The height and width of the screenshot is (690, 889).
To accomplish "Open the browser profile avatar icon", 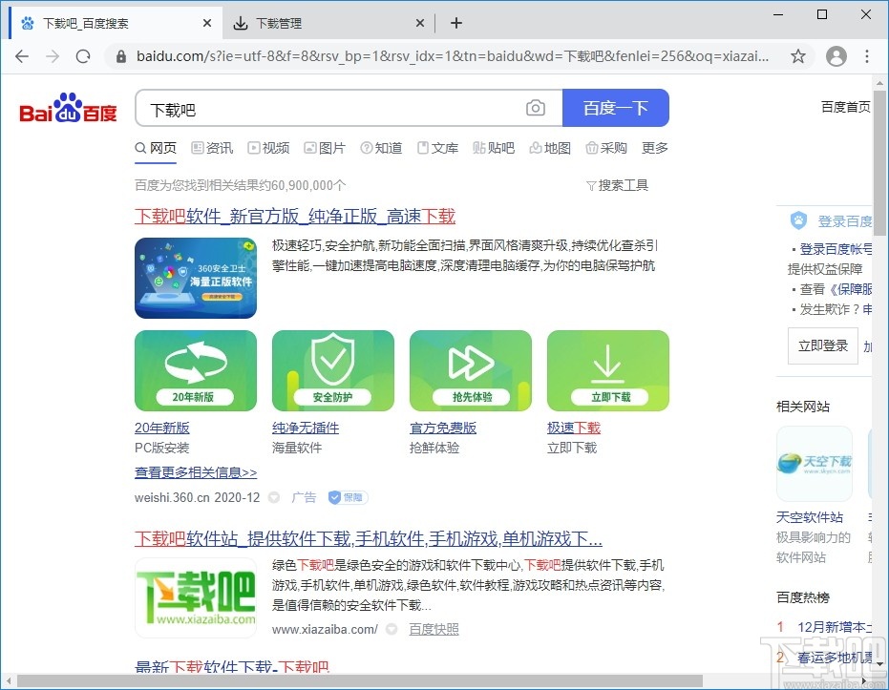I will coord(836,56).
